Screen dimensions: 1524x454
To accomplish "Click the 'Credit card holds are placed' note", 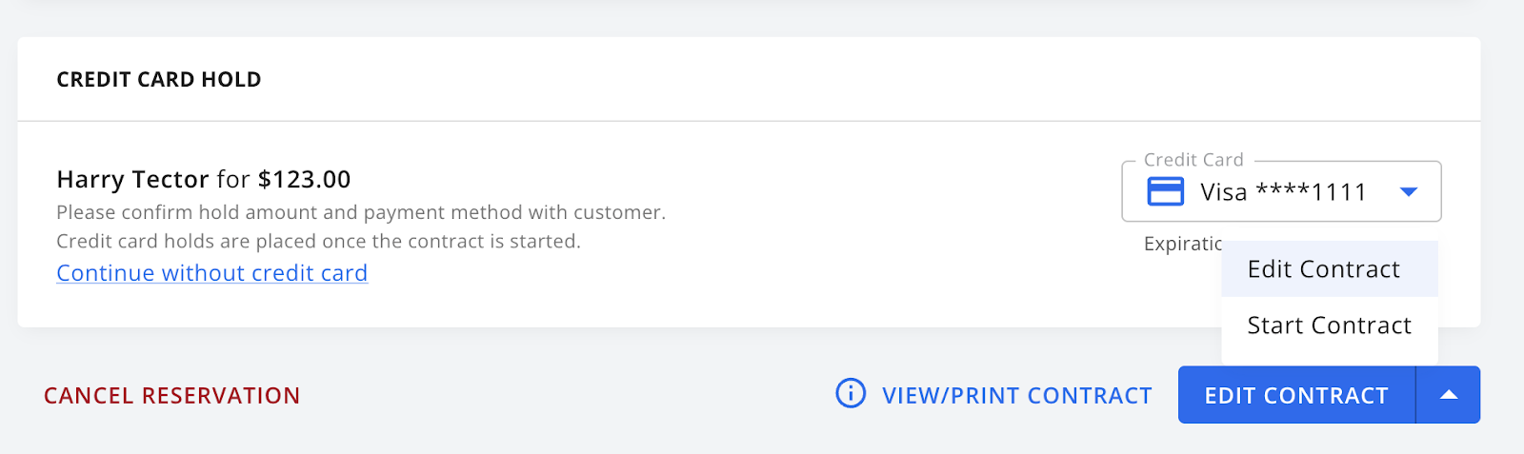I will 318,242.
